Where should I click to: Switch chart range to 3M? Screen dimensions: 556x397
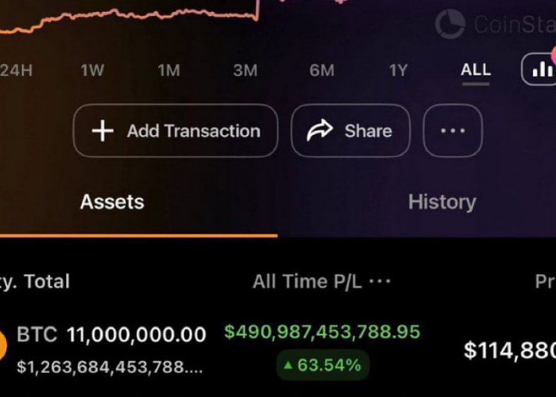coord(245,70)
